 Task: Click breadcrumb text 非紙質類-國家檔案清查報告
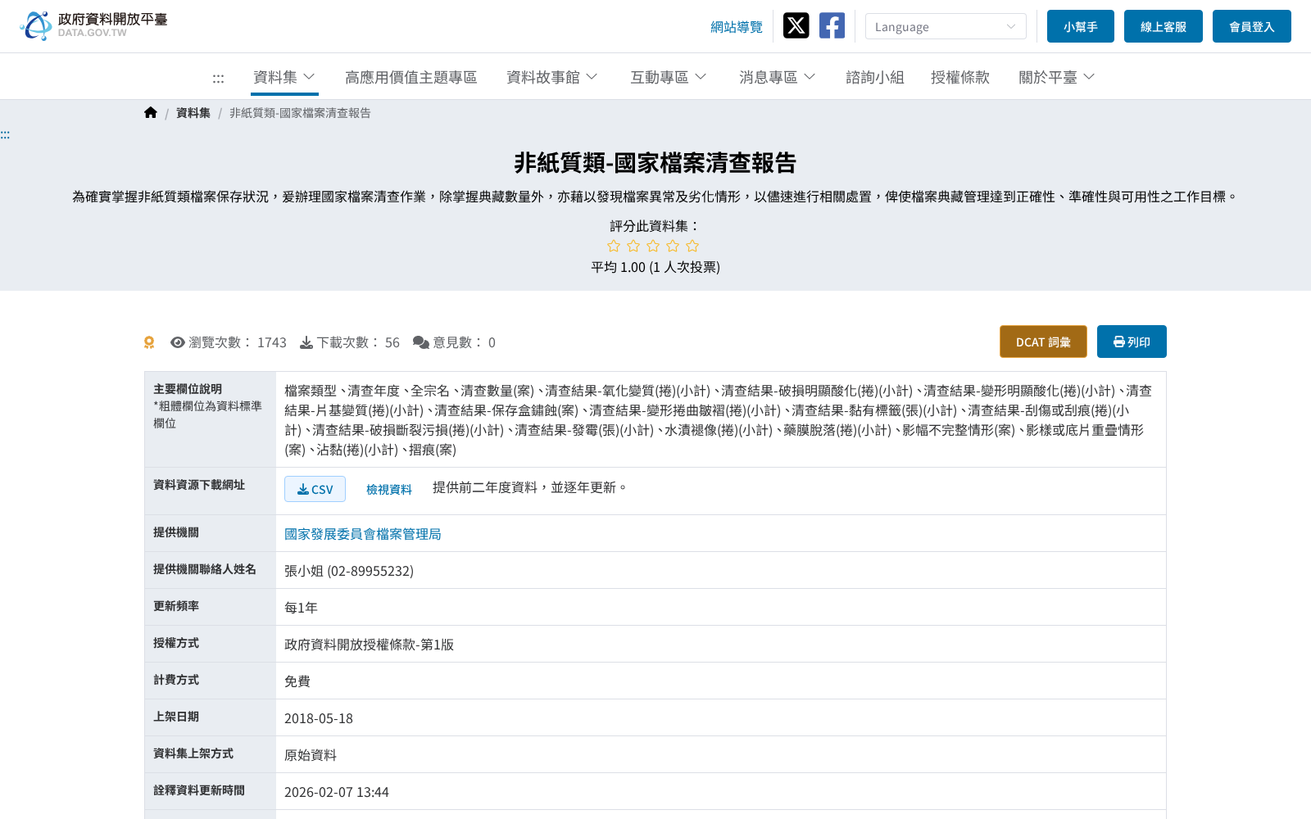pos(300,113)
